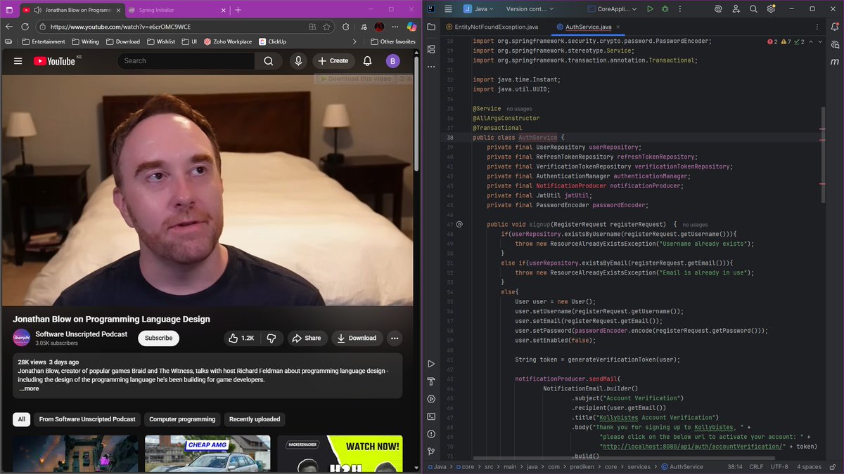Open Search Everywhere magnifier in IntelliJ
Image resolution: width=844 pixels, height=474 pixels.
point(753,9)
